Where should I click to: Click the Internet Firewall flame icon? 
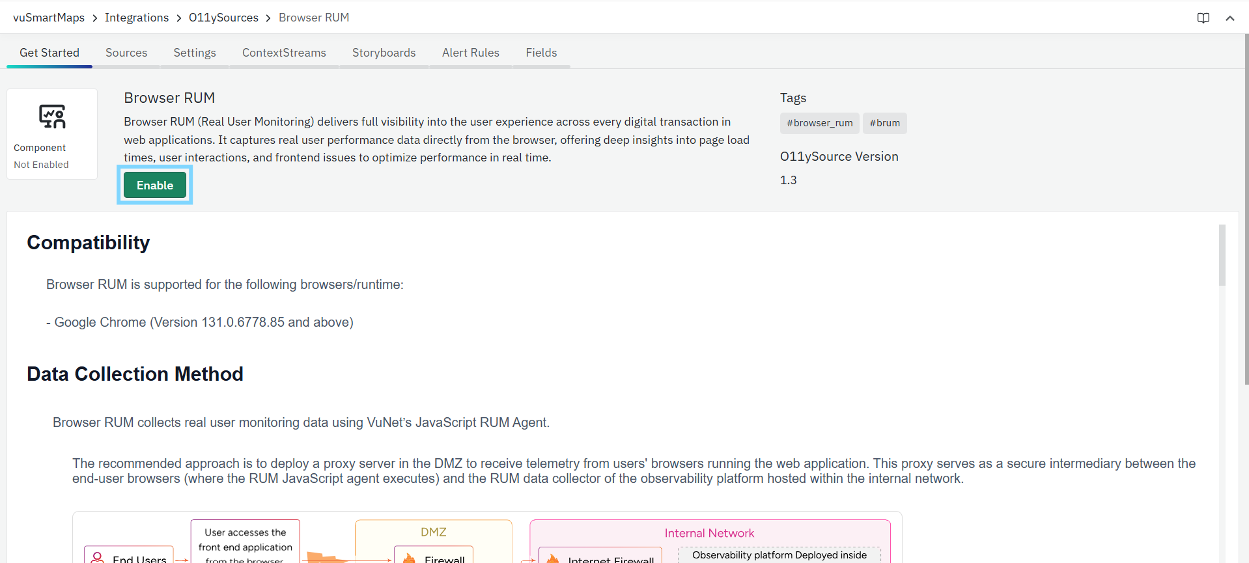[x=553, y=558]
